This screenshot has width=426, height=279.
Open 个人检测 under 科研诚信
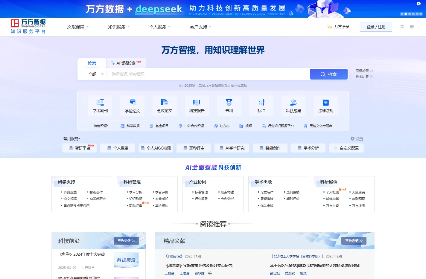pyautogui.click(x=332, y=192)
